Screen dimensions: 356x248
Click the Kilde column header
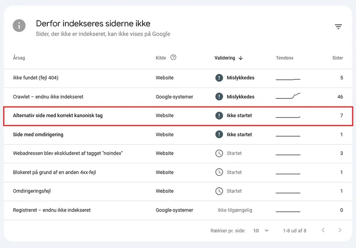click(161, 58)
